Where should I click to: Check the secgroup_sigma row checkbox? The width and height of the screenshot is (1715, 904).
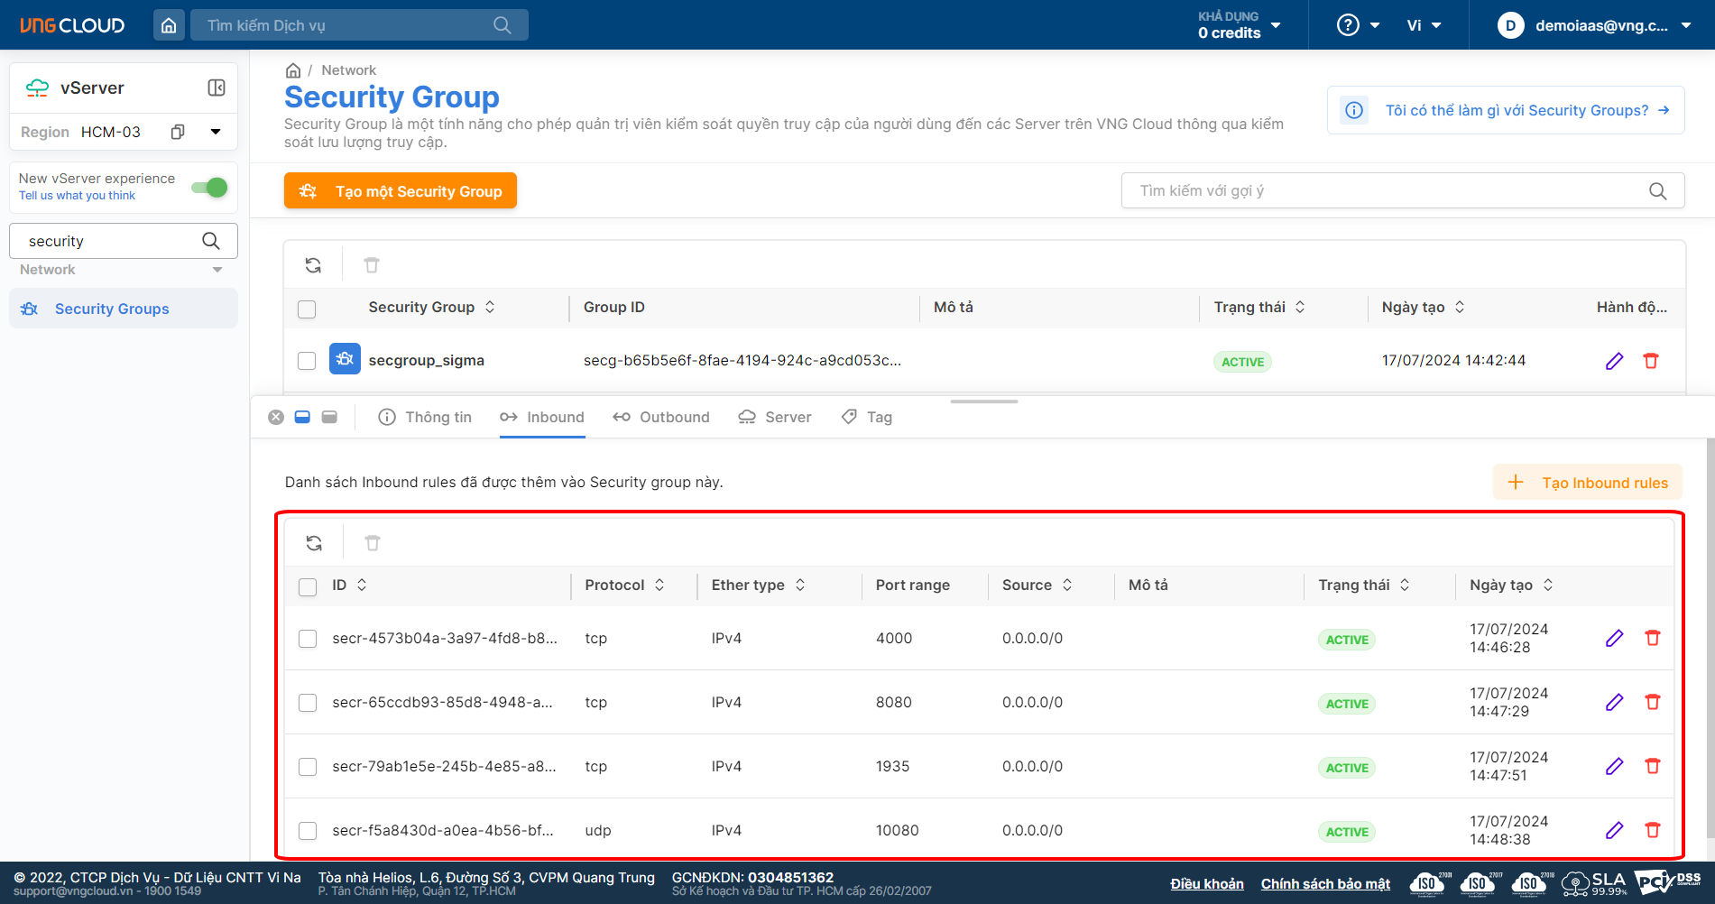tap(307, 361)
